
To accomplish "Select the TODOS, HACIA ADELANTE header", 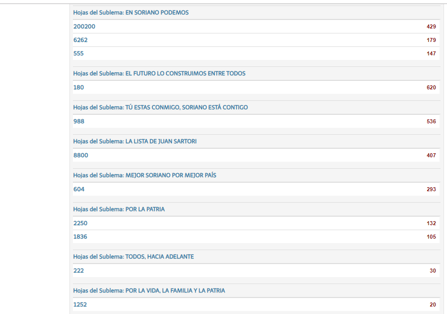I will point(133,257).
